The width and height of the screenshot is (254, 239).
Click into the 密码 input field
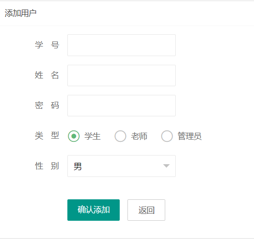(x=122, y=105)
